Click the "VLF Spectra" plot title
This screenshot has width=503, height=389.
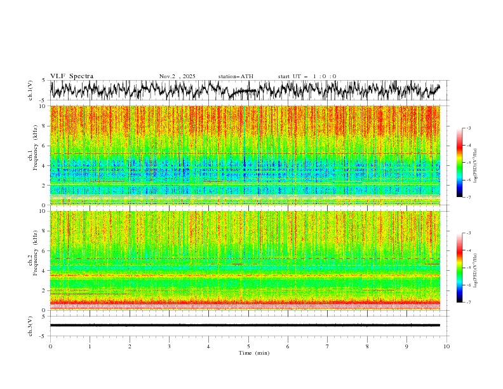tap(72, 76)
